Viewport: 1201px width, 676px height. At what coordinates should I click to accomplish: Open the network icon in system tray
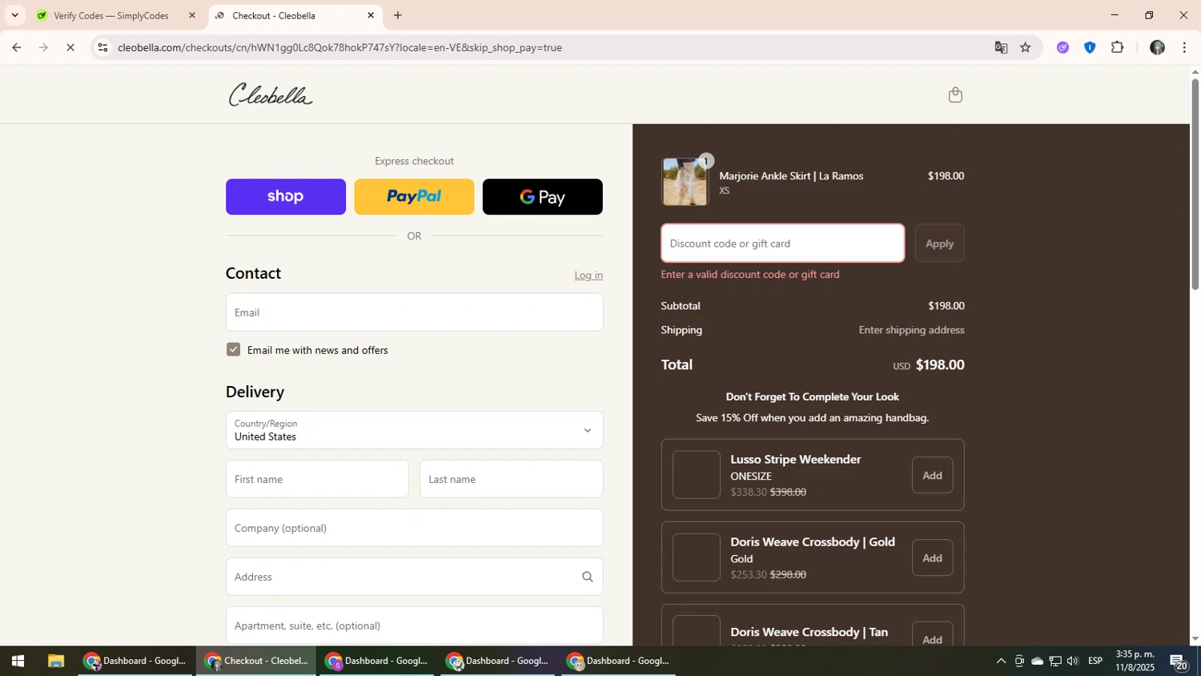point(1055,662)
